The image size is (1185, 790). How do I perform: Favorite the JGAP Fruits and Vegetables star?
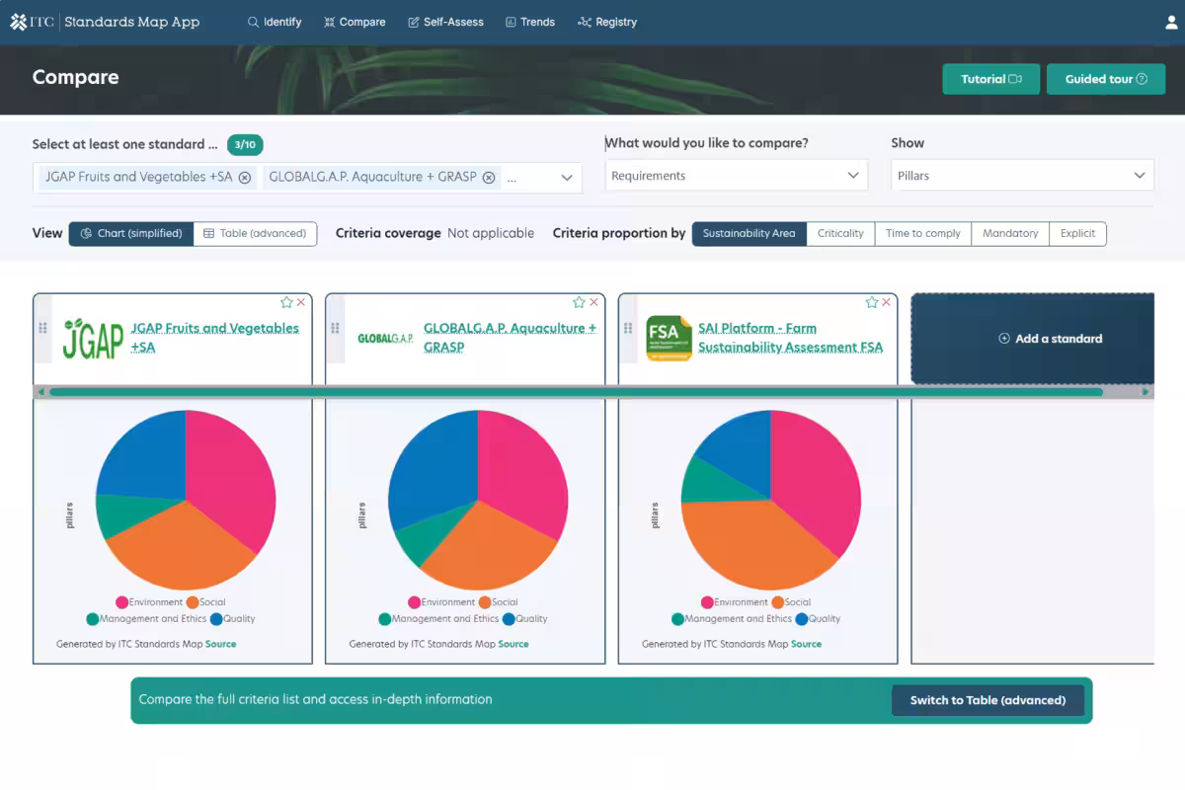(x=286, y=302)
